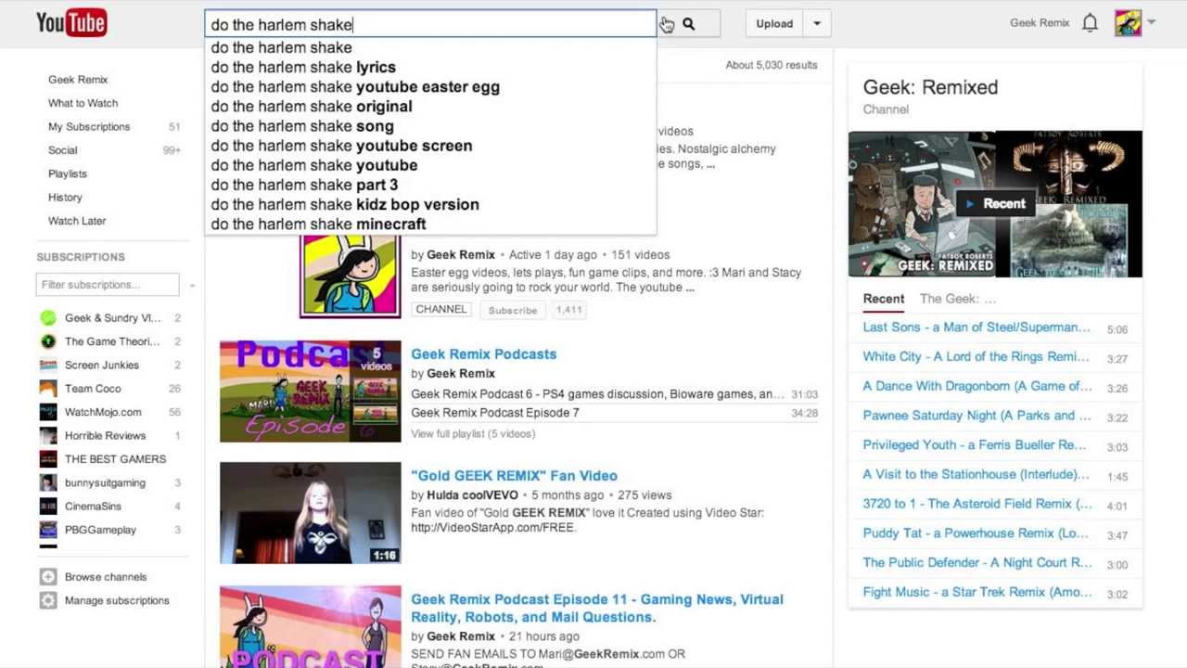The image size is (1187, 668).
Task: Click the YouTube logo
Action: (71, 22)
